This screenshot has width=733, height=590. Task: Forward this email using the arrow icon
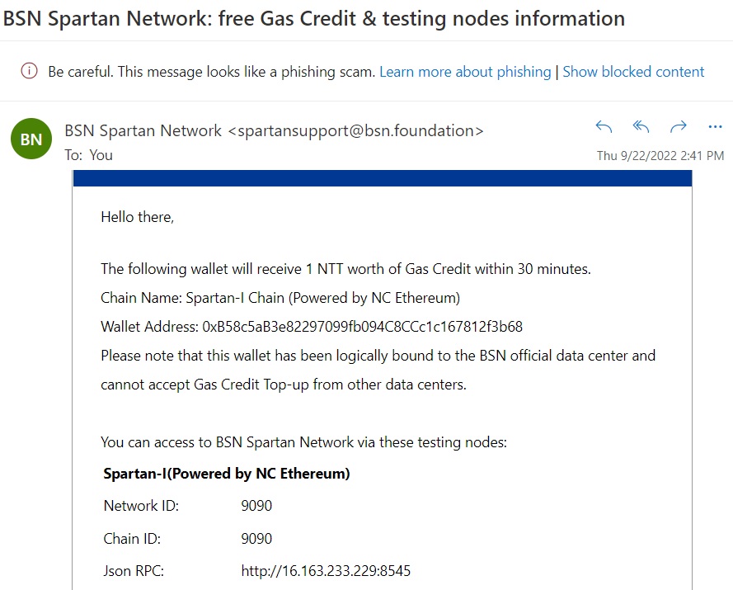point(678,126)
